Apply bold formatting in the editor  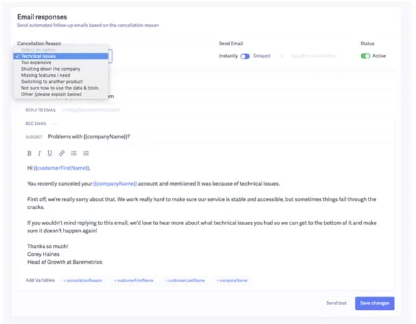29,153
